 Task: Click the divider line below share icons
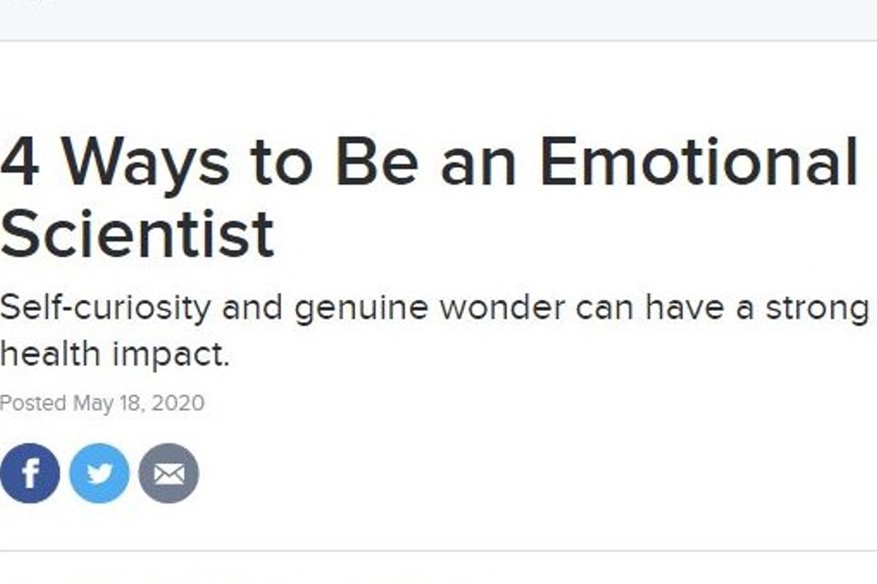tap(438, 550)
